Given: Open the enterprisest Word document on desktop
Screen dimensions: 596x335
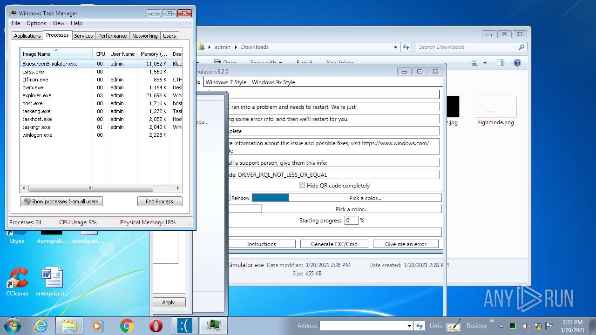Looking at the screenshot, I should (52, 281).
